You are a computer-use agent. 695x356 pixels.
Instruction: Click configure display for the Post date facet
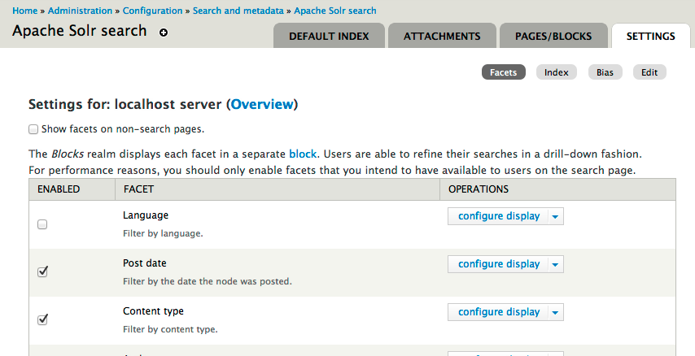click(x=499, y=264)
